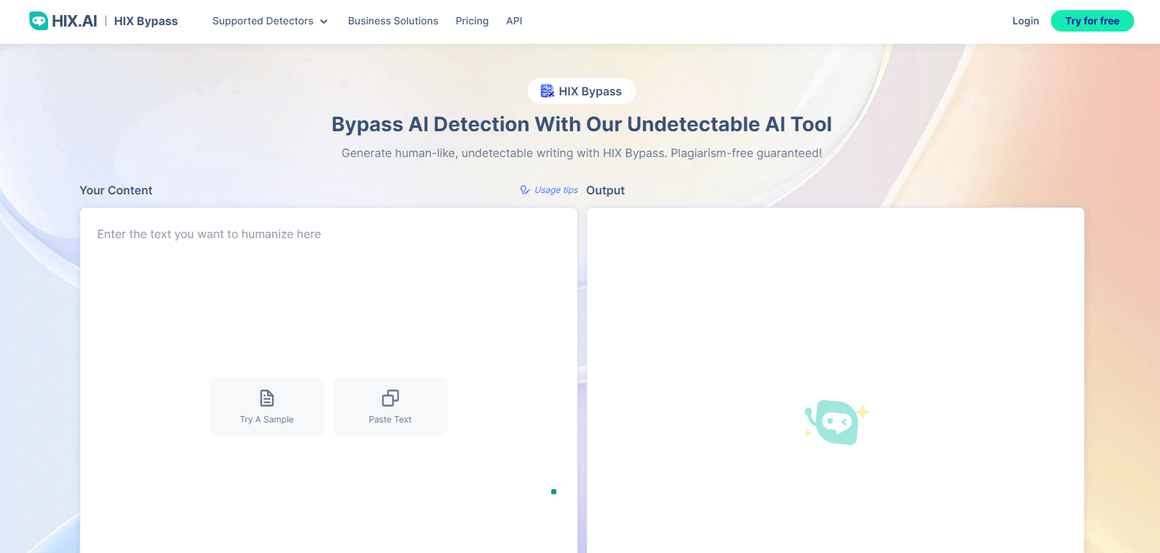Click the Login link

[x=1026, y=21]
